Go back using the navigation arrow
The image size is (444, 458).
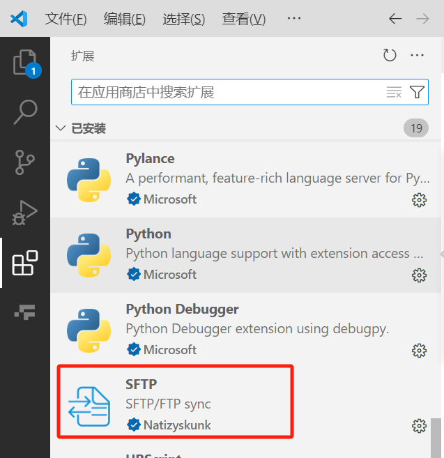[x=395, y=19]
